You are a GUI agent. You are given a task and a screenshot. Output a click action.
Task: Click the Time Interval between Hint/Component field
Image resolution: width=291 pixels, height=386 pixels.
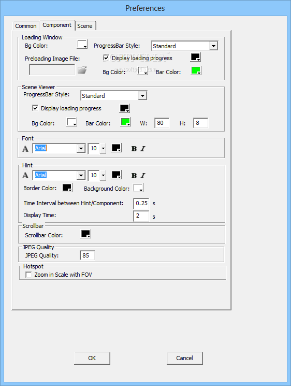pyautogui.click(x=141, y=203)
